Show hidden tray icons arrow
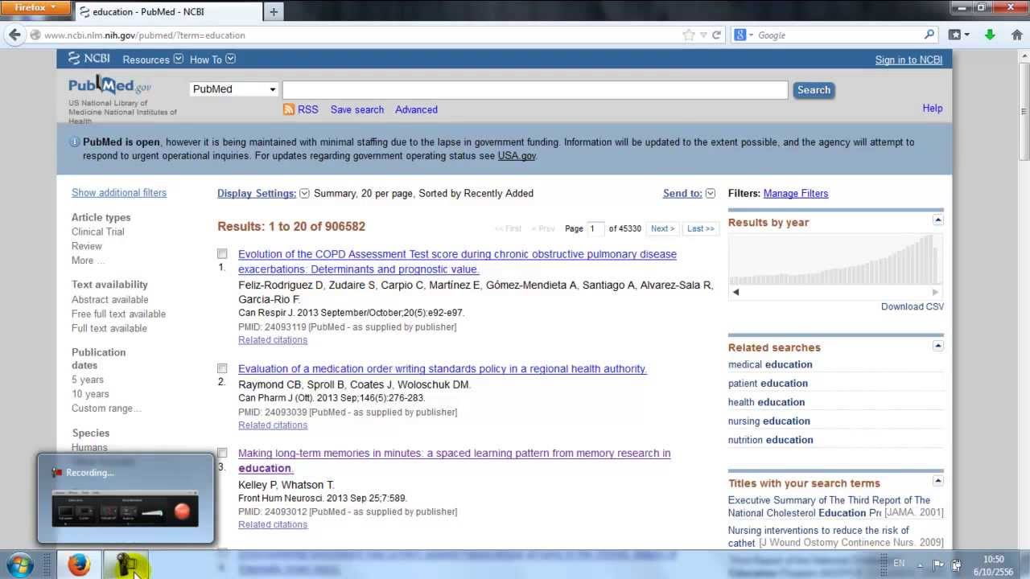 920,565
